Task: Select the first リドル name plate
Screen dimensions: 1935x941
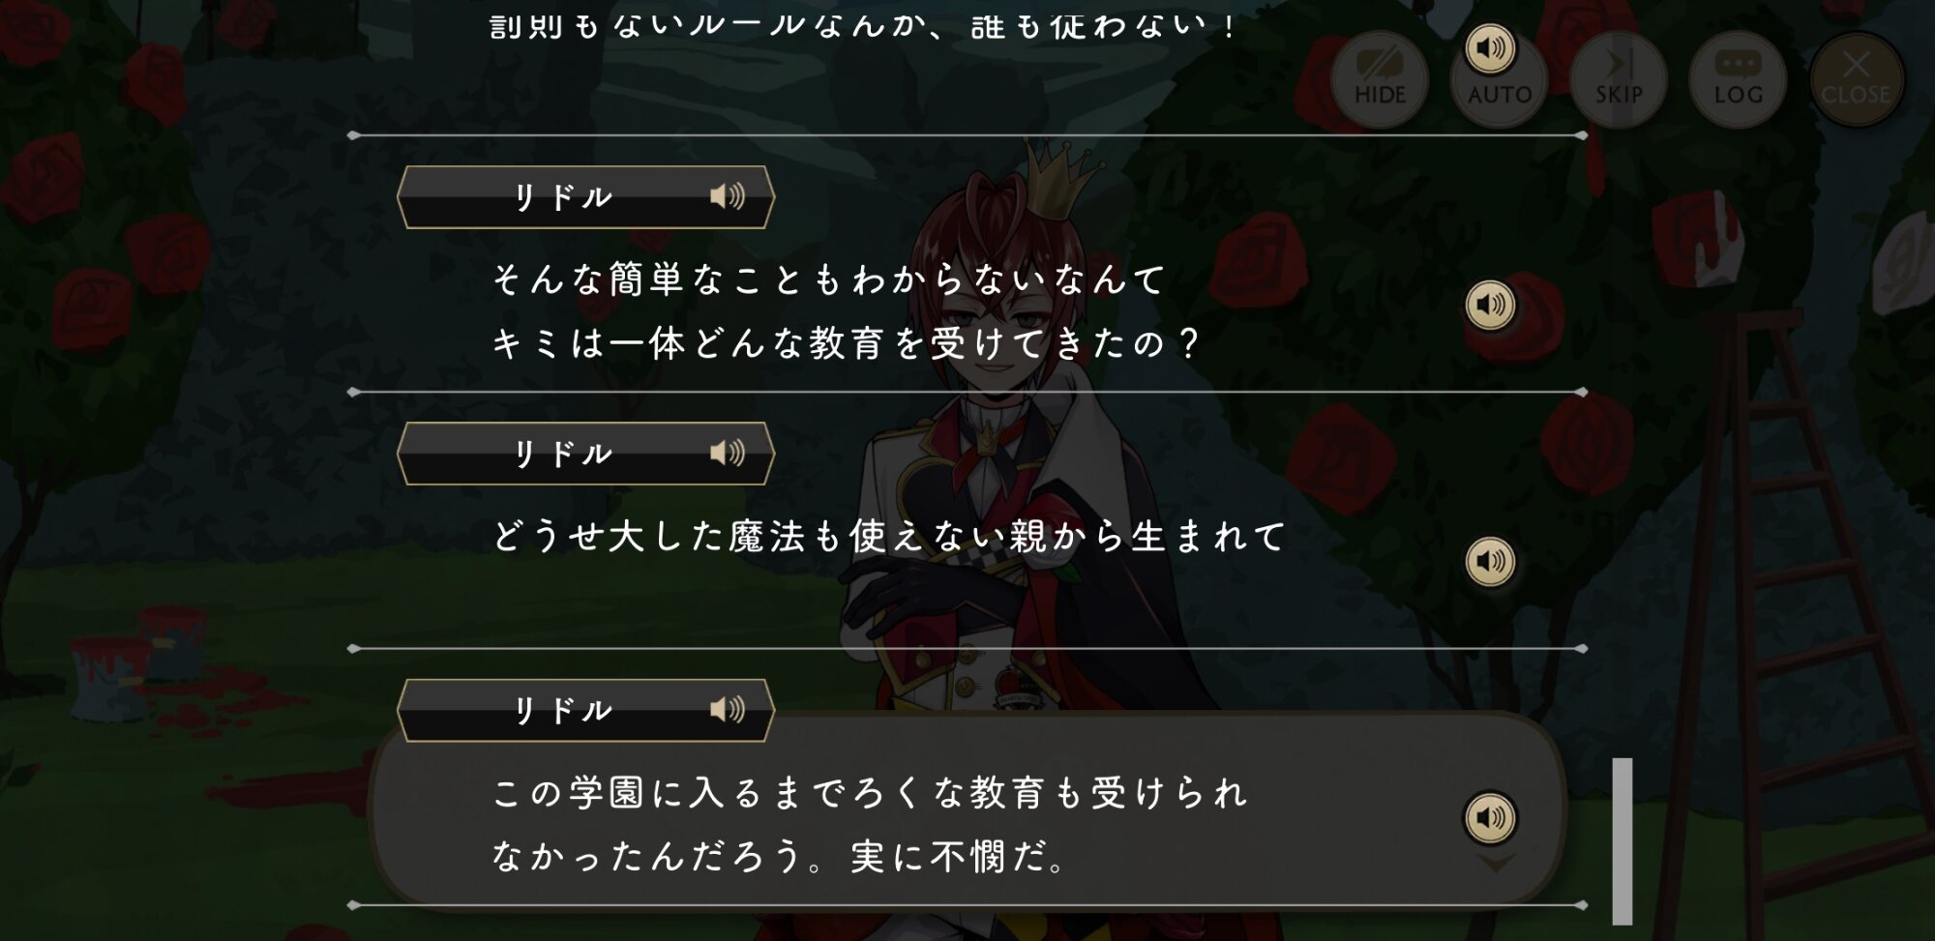Action: [585, 197]
